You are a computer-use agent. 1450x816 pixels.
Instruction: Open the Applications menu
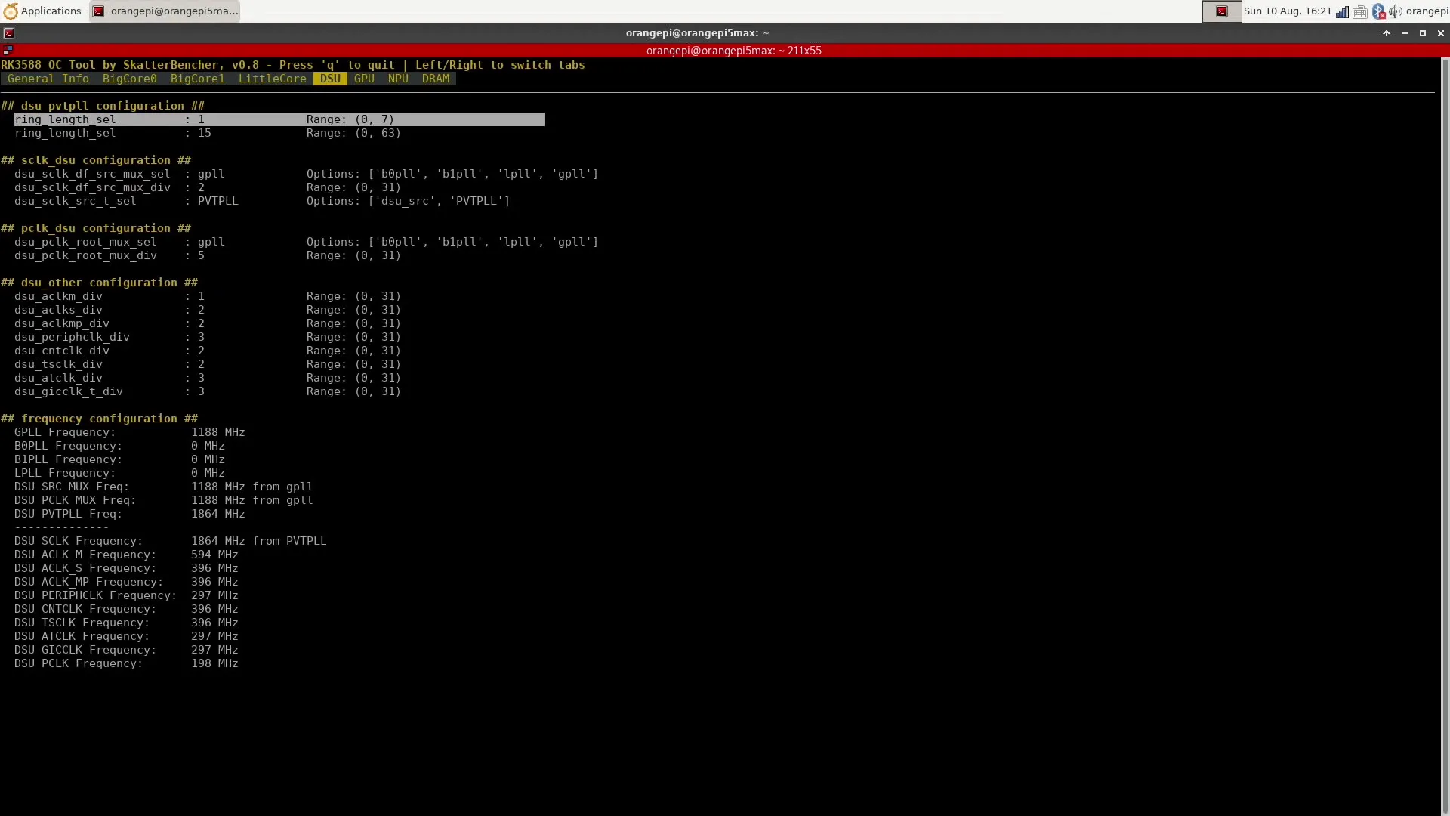pyautogui.click(x=51, y=11)
